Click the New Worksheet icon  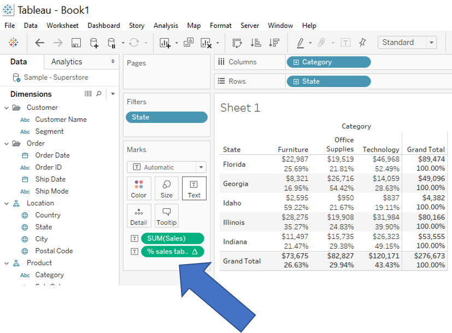click(x=165, y=43)
